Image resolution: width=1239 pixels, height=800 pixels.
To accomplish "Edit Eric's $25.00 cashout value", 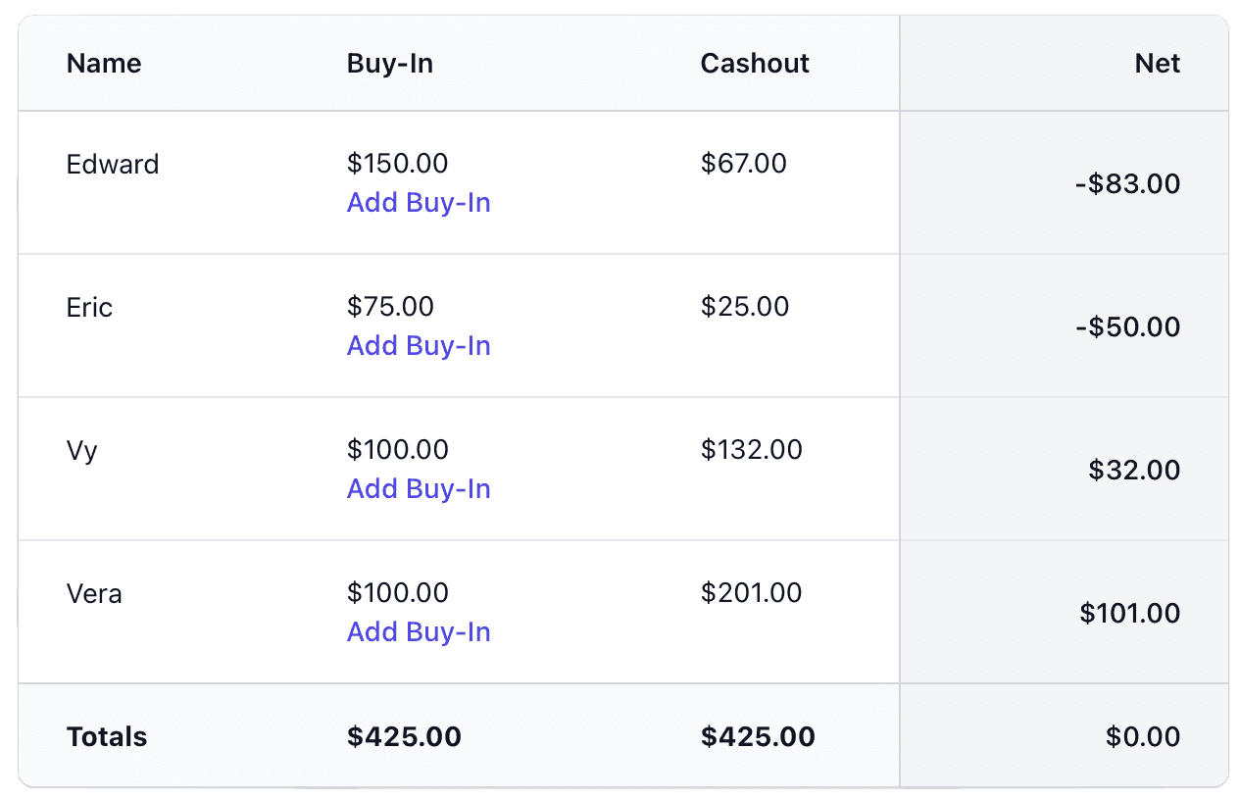I will pos(745,307).
